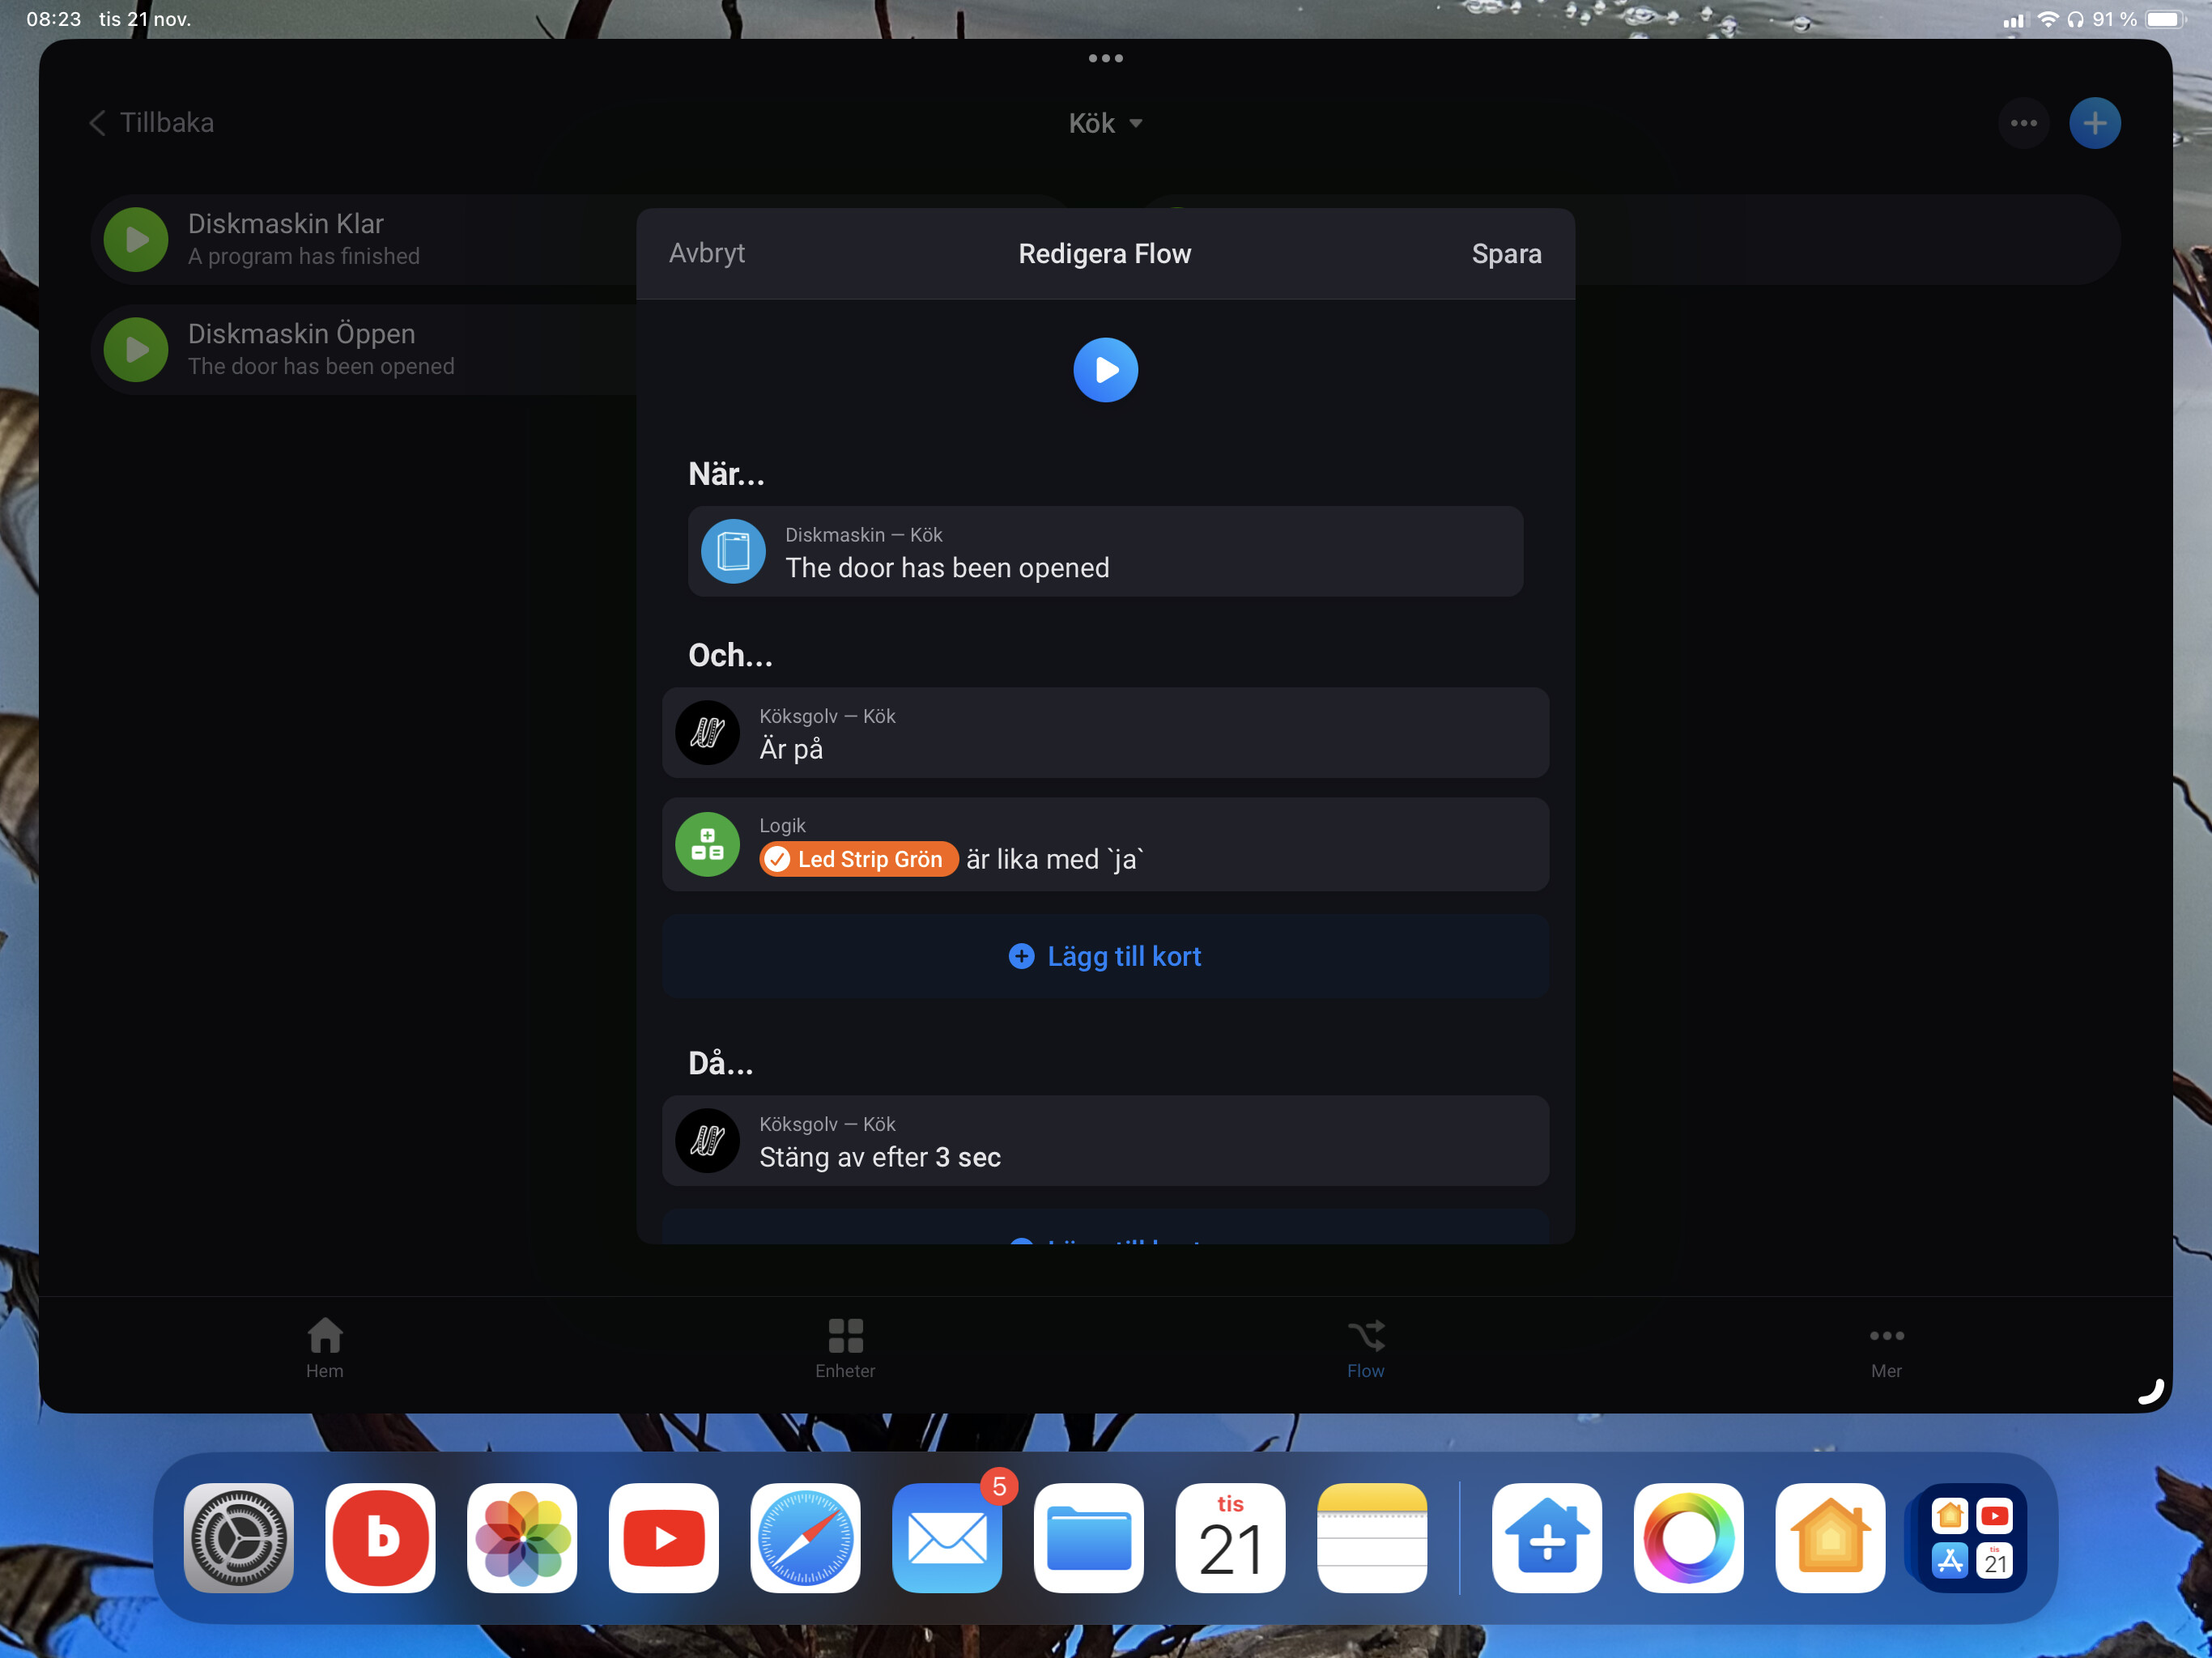Play the Diskmaskin Klar flow
Image resolution: width=2212 pixels, height=1658 pixels.
136,240
